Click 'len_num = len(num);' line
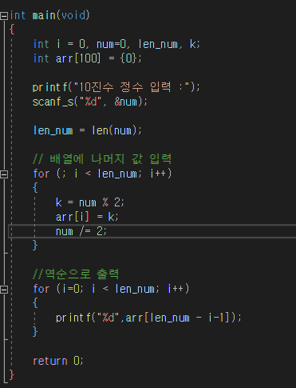This screenshot has width=296, height=388. (88, 130)
